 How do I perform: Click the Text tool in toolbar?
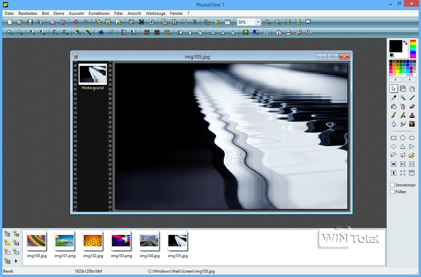tap(195, 22)
